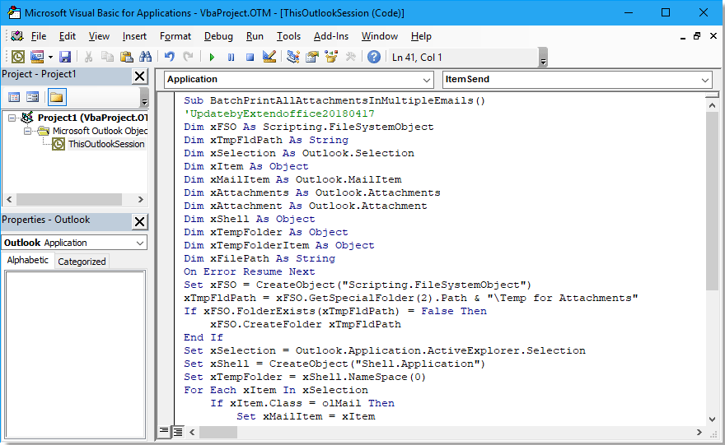Click the Insert UserForm toolbar icon
The width and height of the screenshot is (725, 445).
pyautogui.click(x=37, y=57)
